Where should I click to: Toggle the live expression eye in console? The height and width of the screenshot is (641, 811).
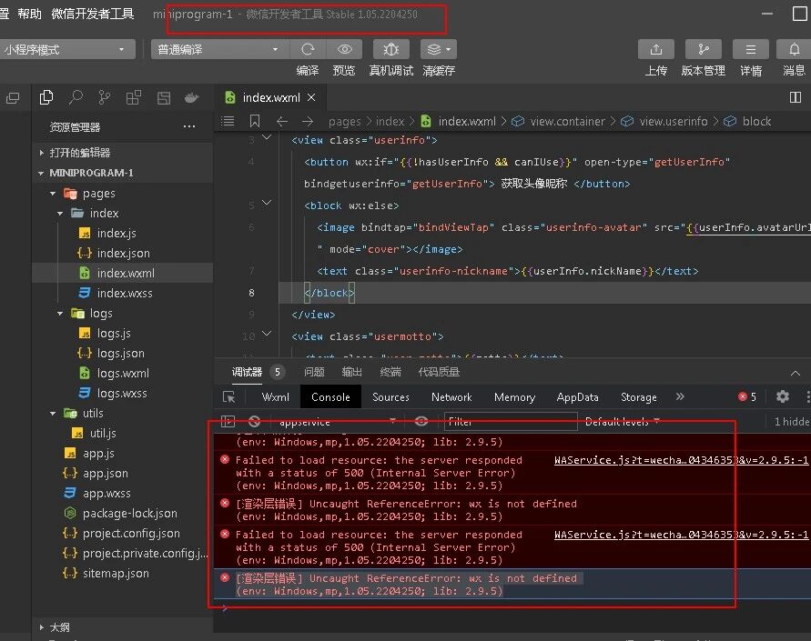[421, 421]
